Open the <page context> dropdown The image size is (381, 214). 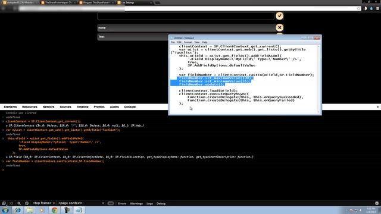pyautogui.click(x=81, y=203)
